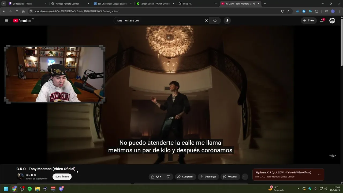Switch to the Spreen Stream tab
Viewport: 343px width, 193px height.
155,4
